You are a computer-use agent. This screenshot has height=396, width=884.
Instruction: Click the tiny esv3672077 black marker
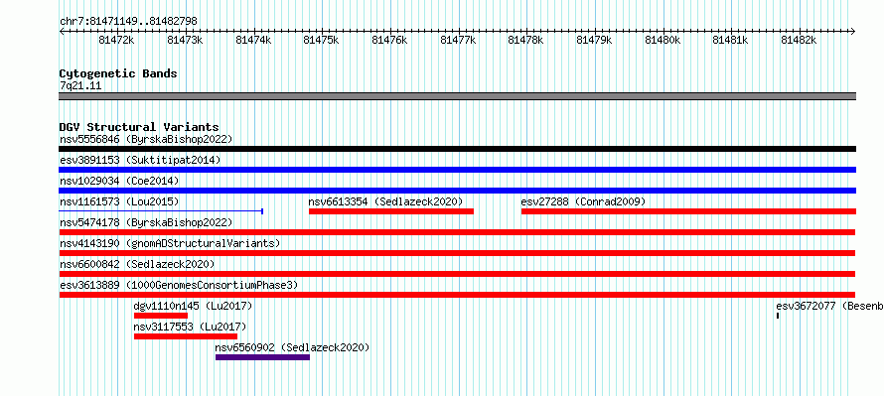pos(778,316)
